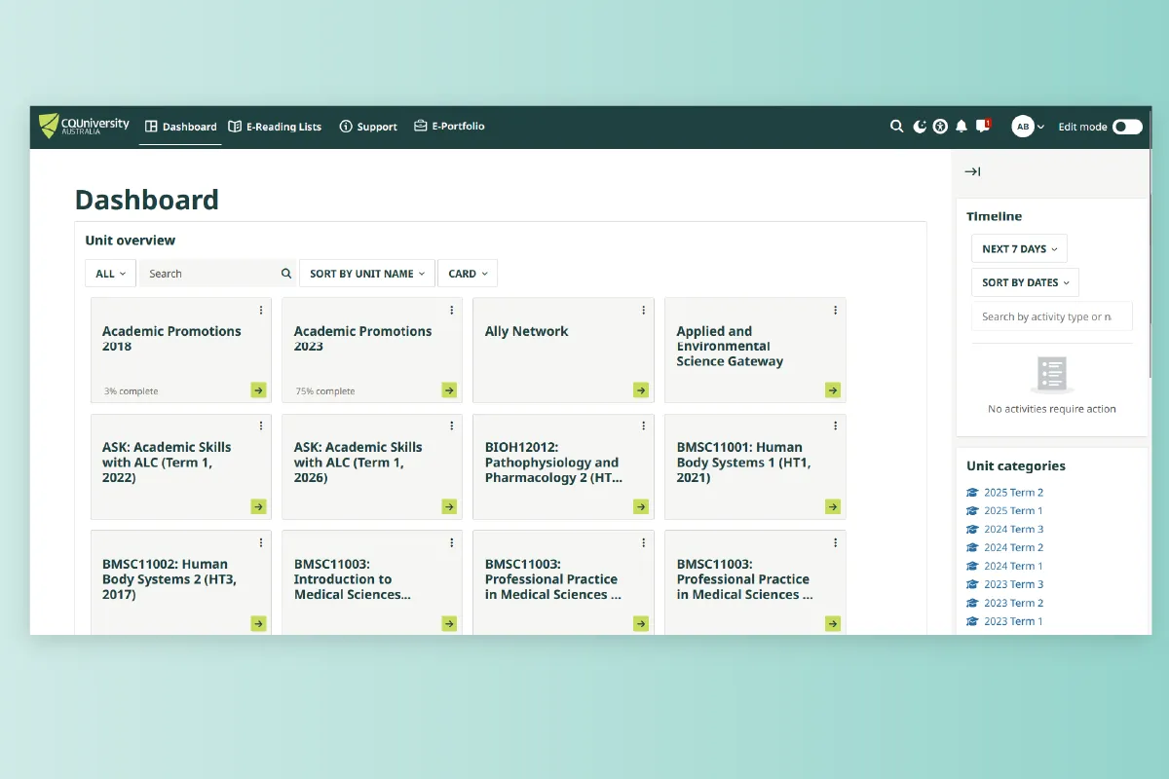
Task: Open options menu for ASK Term 1, 2026
Action: [452, 427]
